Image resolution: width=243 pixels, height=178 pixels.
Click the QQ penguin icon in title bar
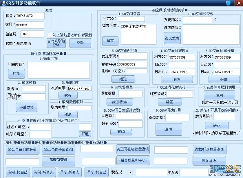(x=4, y=3)
